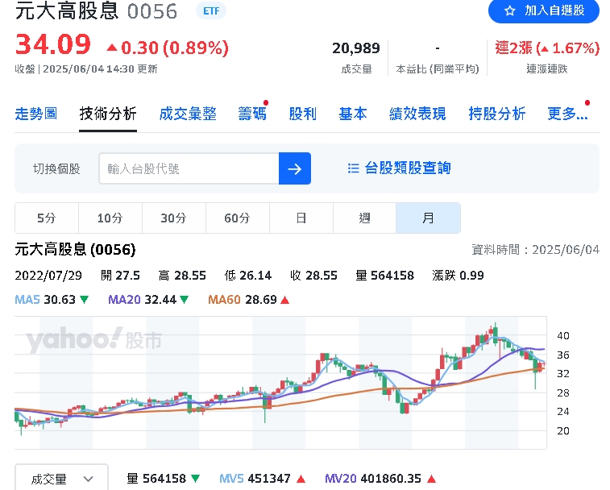Switch chart interval to 30分
Viewport: 610px width, 490px height.
click(174, 218)
